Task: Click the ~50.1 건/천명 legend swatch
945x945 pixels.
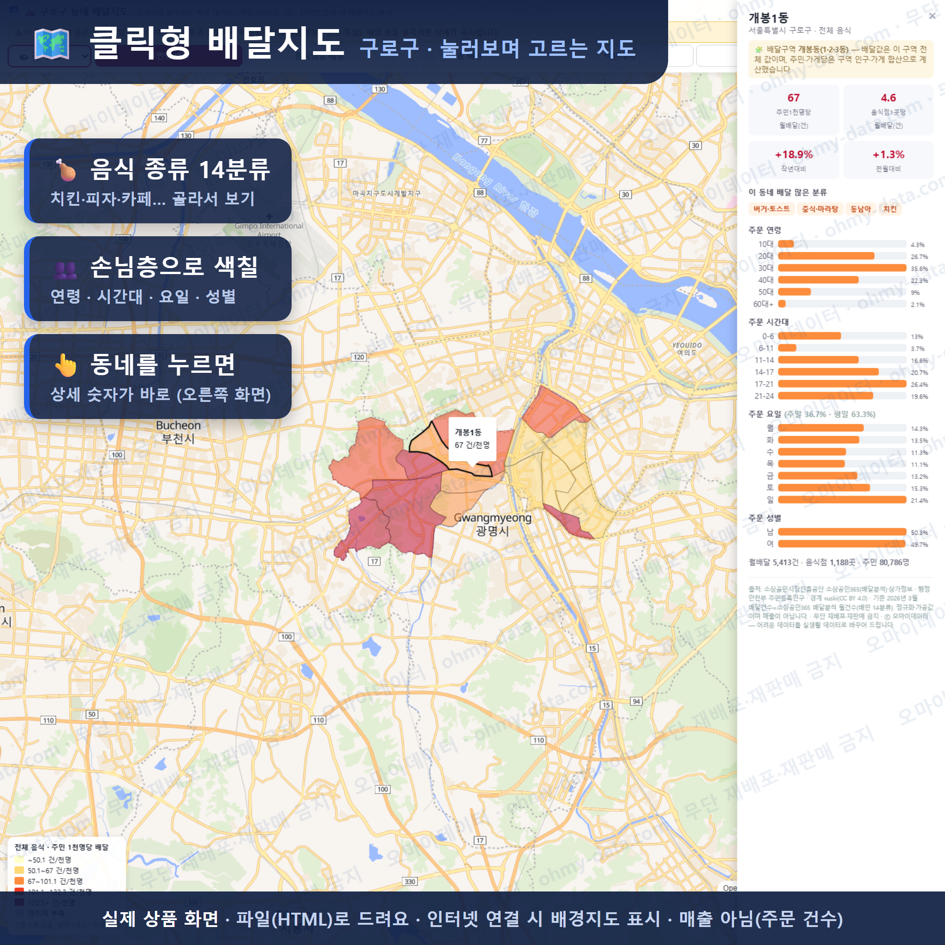Action: pos(19,860)
